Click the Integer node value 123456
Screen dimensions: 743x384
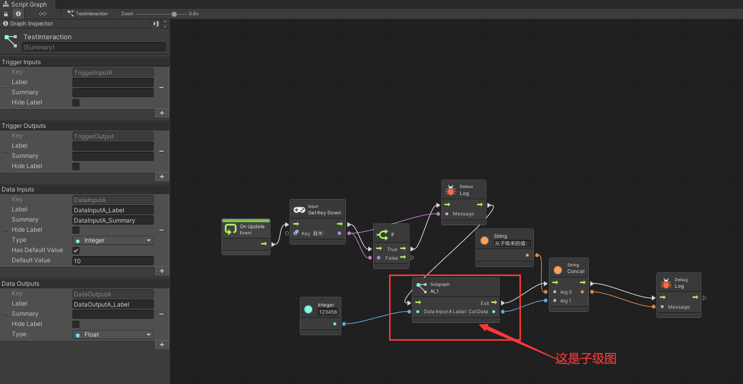pos(328,312)
